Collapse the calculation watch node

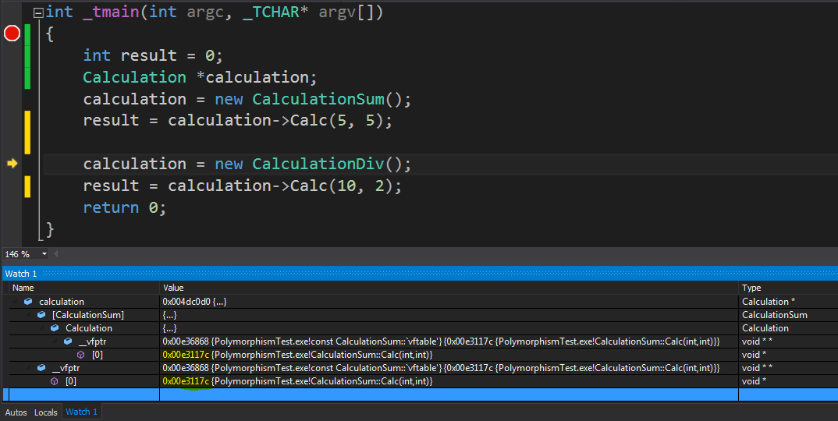tap(15, 302)
